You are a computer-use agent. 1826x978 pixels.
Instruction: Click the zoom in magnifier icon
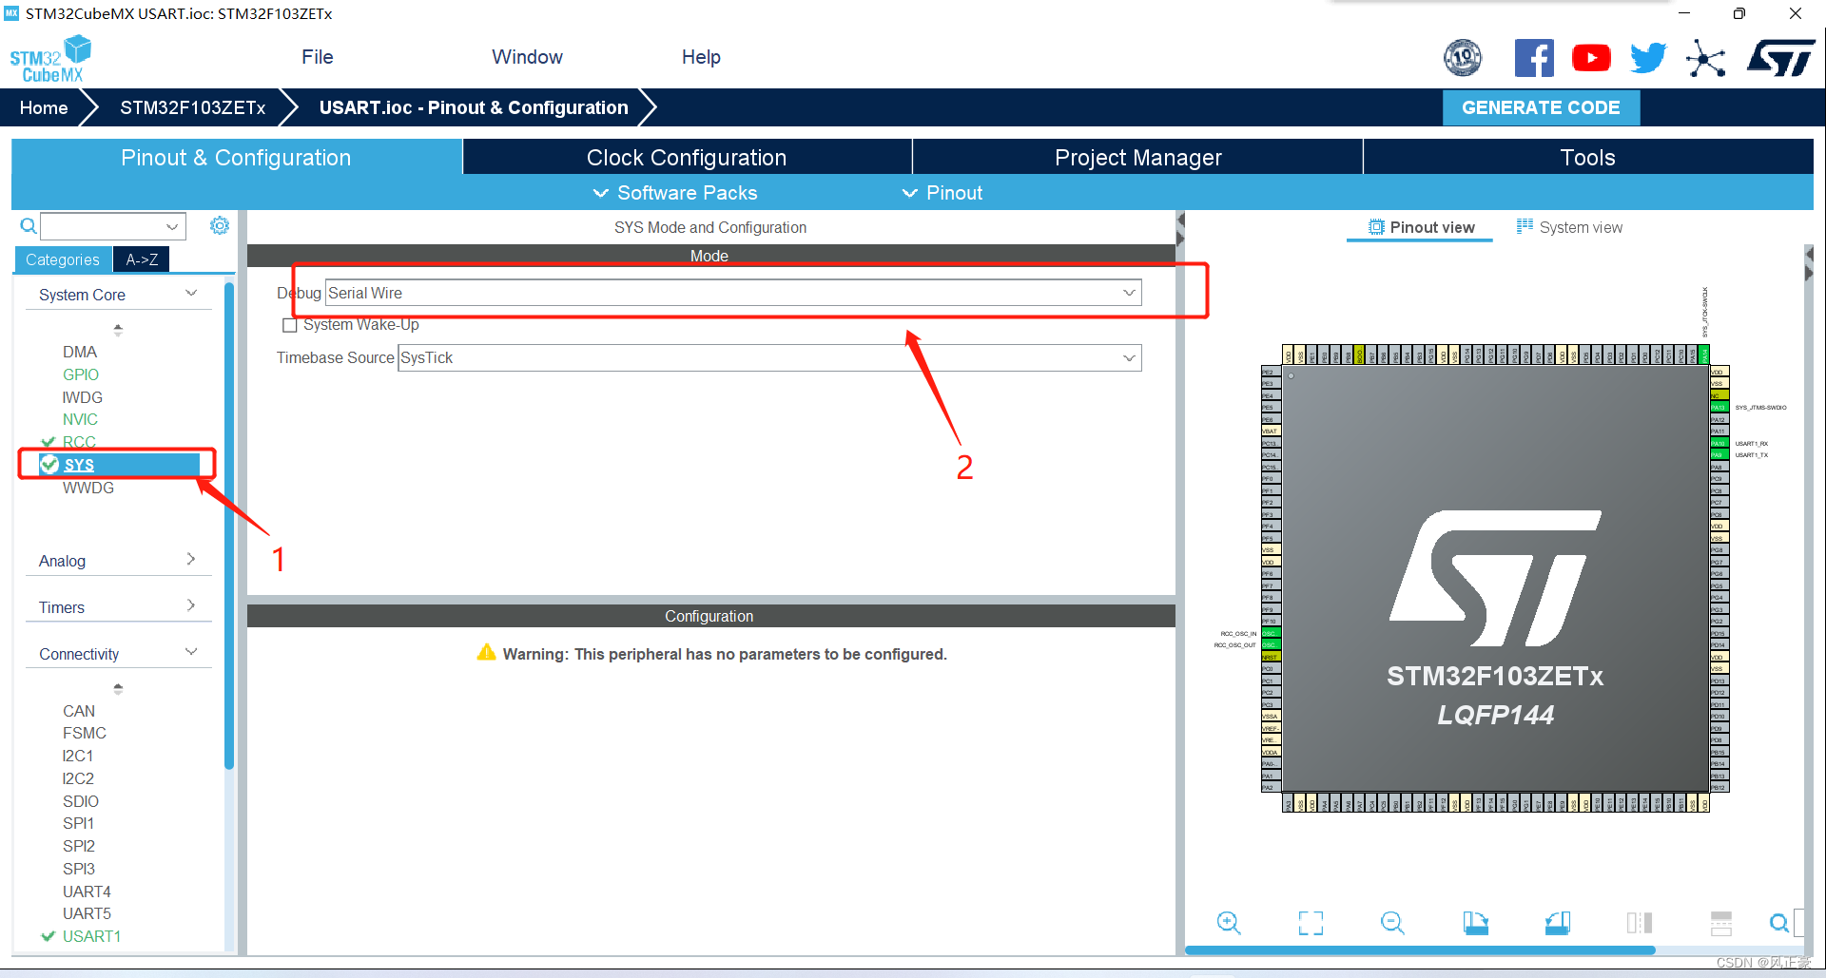click(1229, 923)
